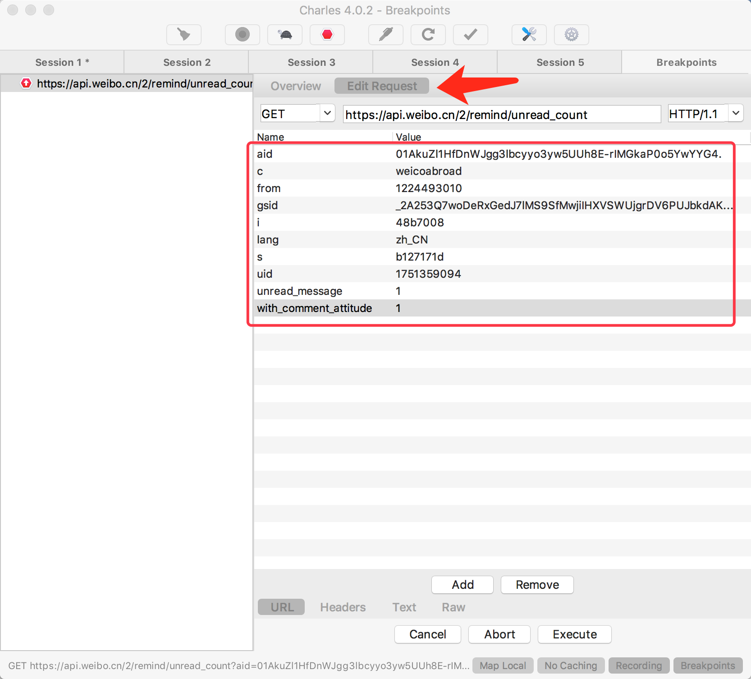Viewport: 751px width, 679px height.
Task: Switch to the URL view tab
Action: tap(282, 607)
